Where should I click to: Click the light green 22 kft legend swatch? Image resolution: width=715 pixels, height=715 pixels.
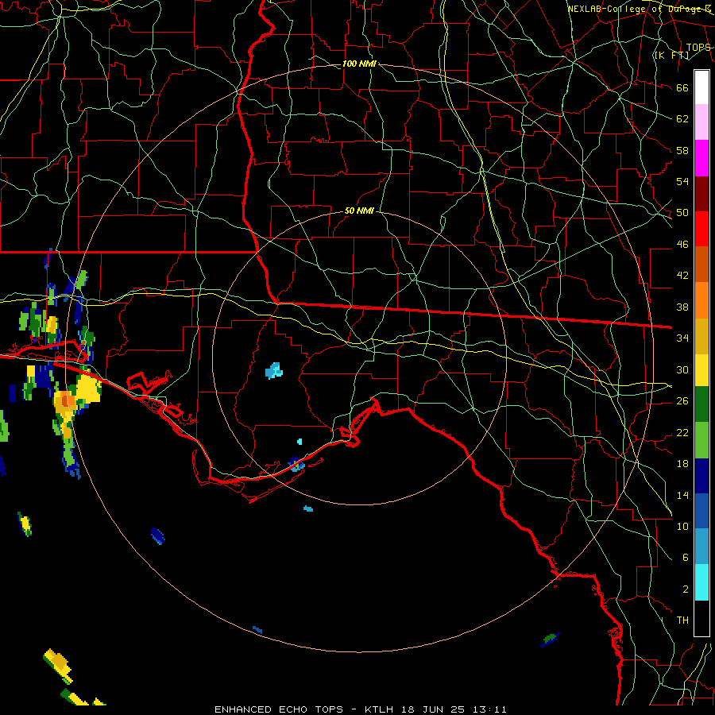[701, 440]
